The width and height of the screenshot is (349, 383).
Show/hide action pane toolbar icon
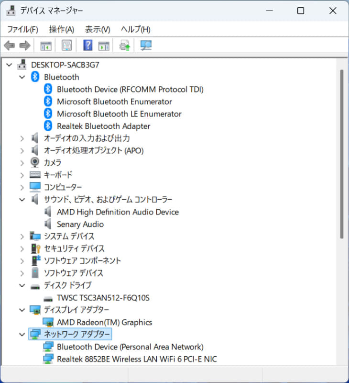click(x=104, y=45)
